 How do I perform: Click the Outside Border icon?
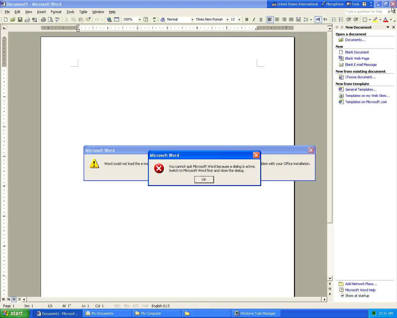(x=365, y=20)
